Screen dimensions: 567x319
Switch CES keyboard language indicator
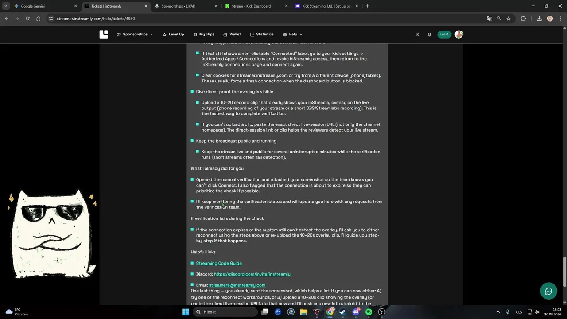tap(519, 312)
